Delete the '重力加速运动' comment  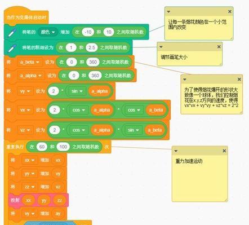[x=224, y=151]
